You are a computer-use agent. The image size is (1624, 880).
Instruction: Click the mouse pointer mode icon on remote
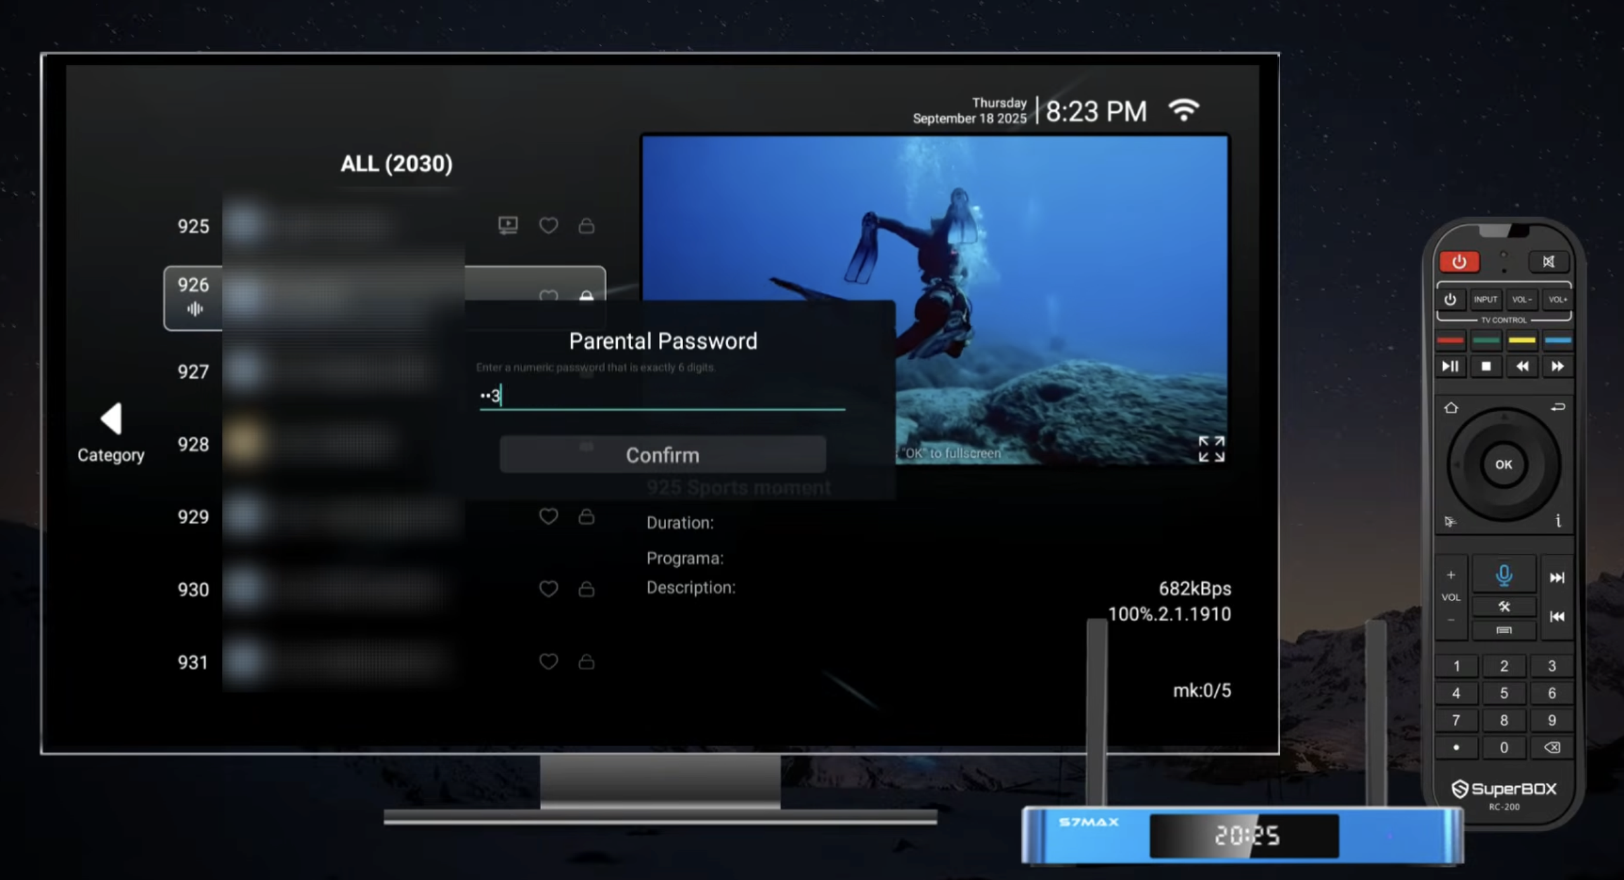[1450, 522]
